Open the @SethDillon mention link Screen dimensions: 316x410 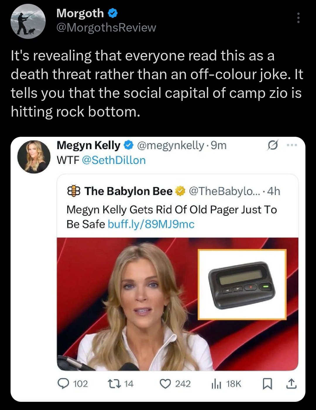[114, 160]
